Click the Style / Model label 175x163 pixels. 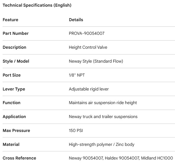[x=16, y=61]
